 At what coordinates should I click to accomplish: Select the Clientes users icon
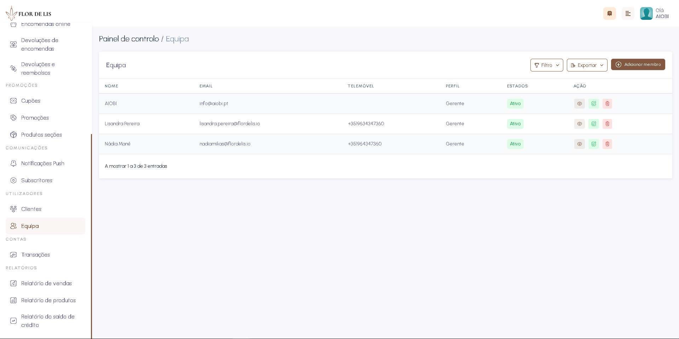[x=13, y=209]
